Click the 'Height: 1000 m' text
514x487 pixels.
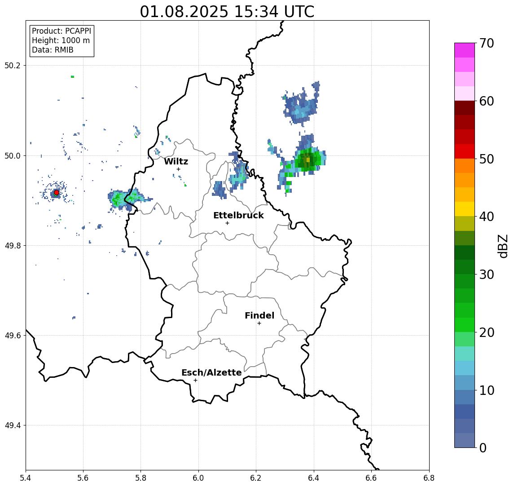[x=61, y=40]
